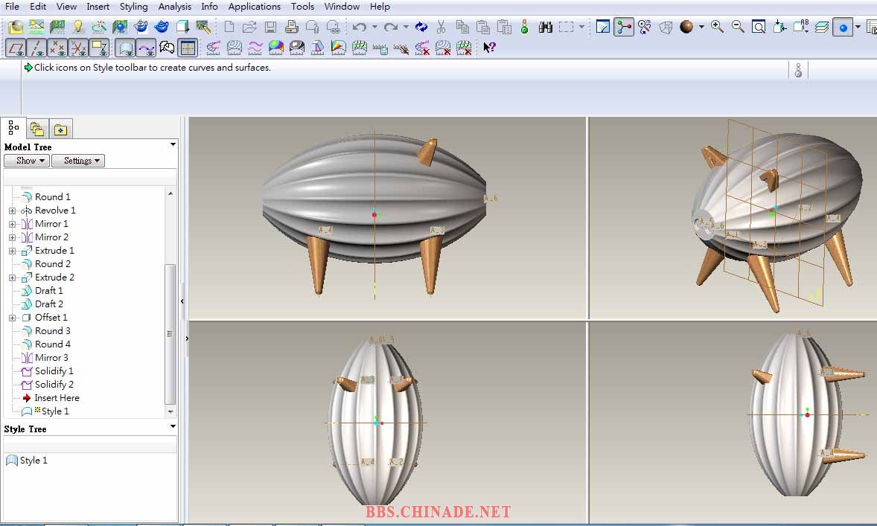877x526 pixels.
Task: Click the Find binoculars icon
Action: pos(546,28)
